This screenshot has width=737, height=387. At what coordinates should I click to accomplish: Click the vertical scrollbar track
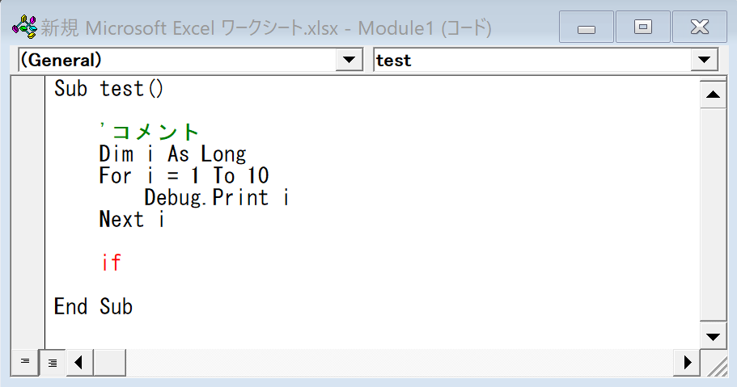(x=712, y=217)
